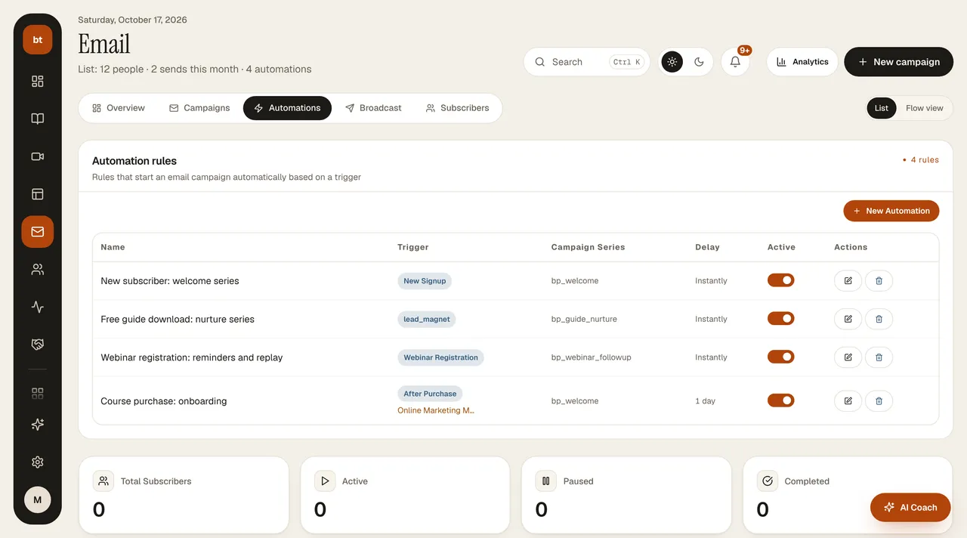The image size is (967, 538).
Task: Click the bp_webinar_followup campaign series cell
Action: click(591, 357)
